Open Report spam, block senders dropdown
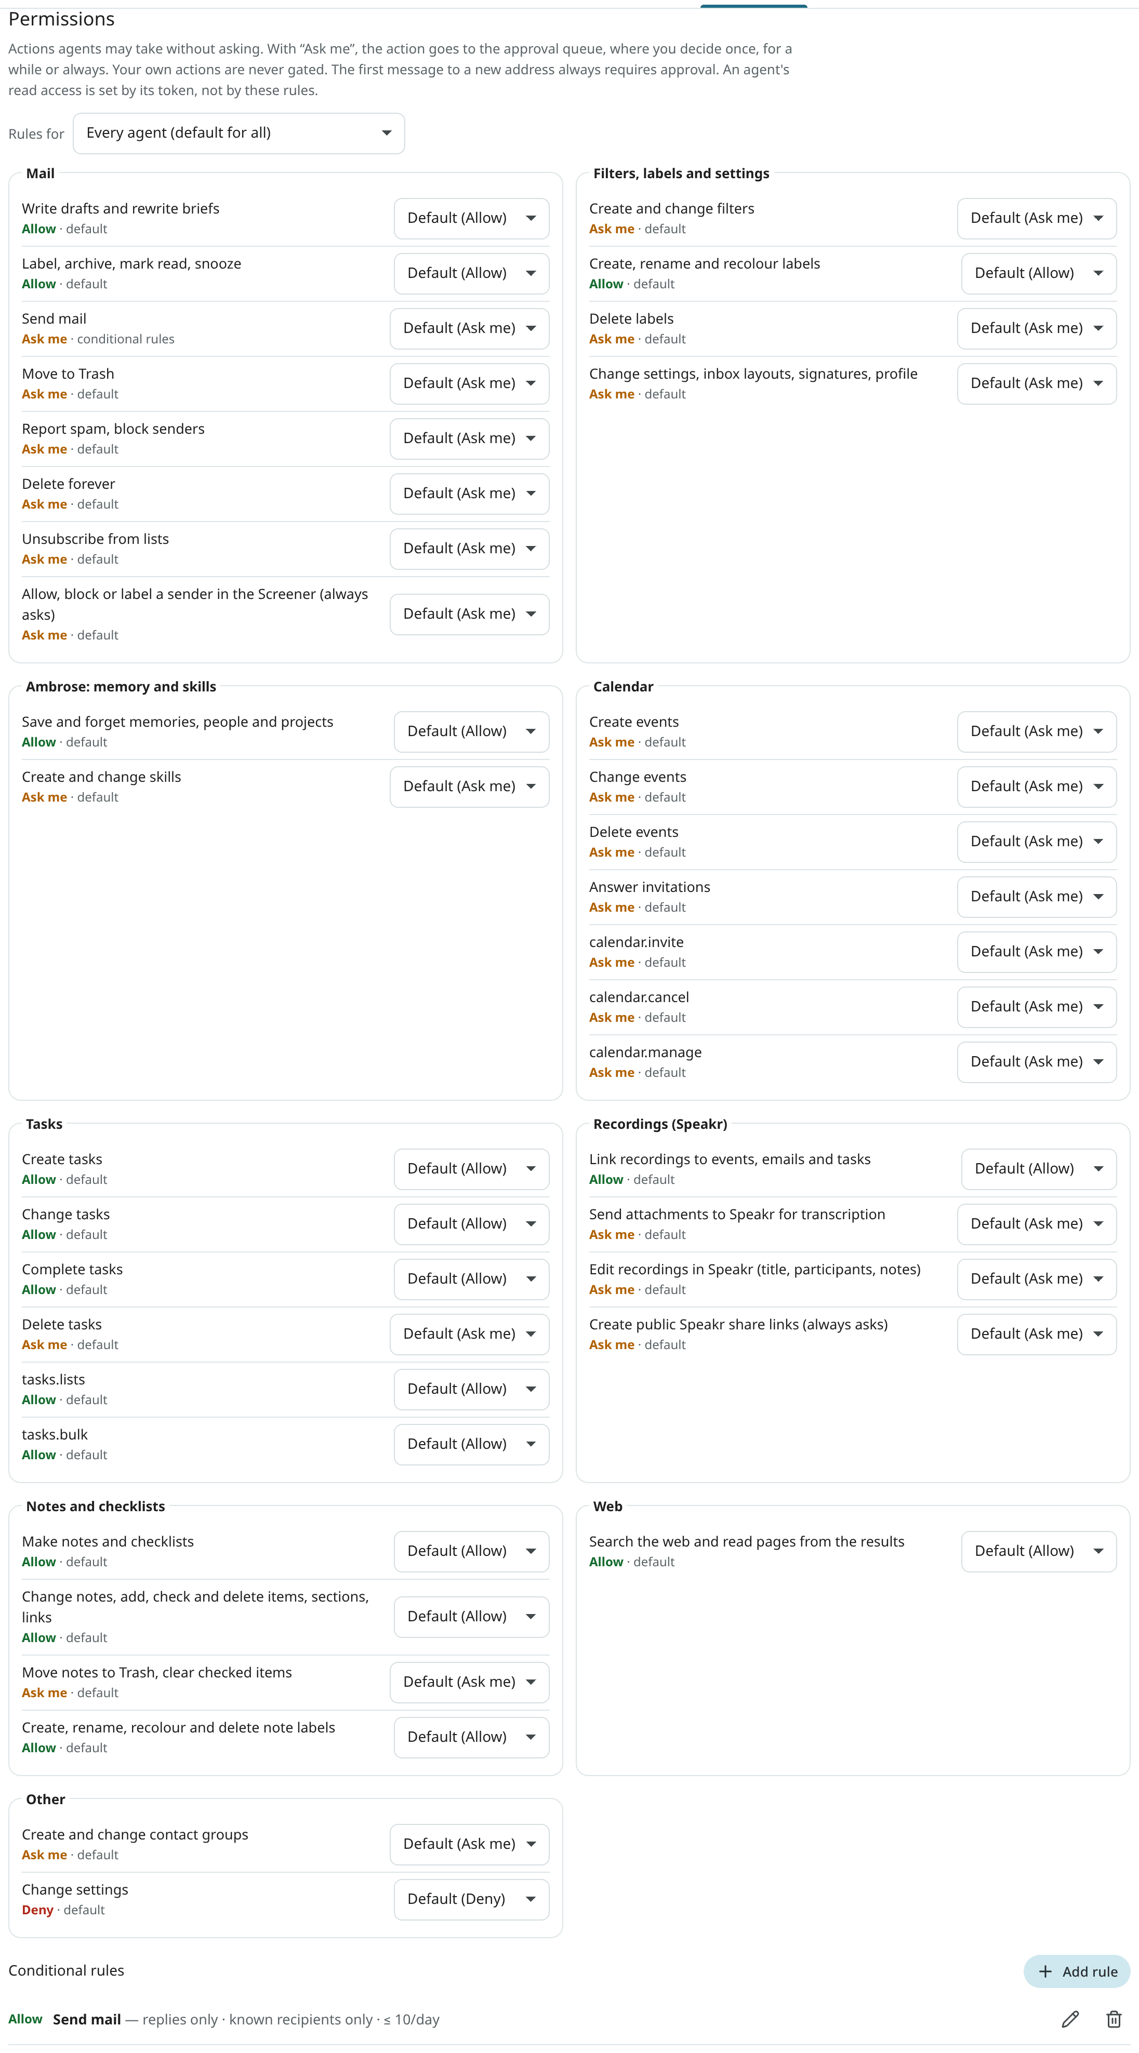 469,438
